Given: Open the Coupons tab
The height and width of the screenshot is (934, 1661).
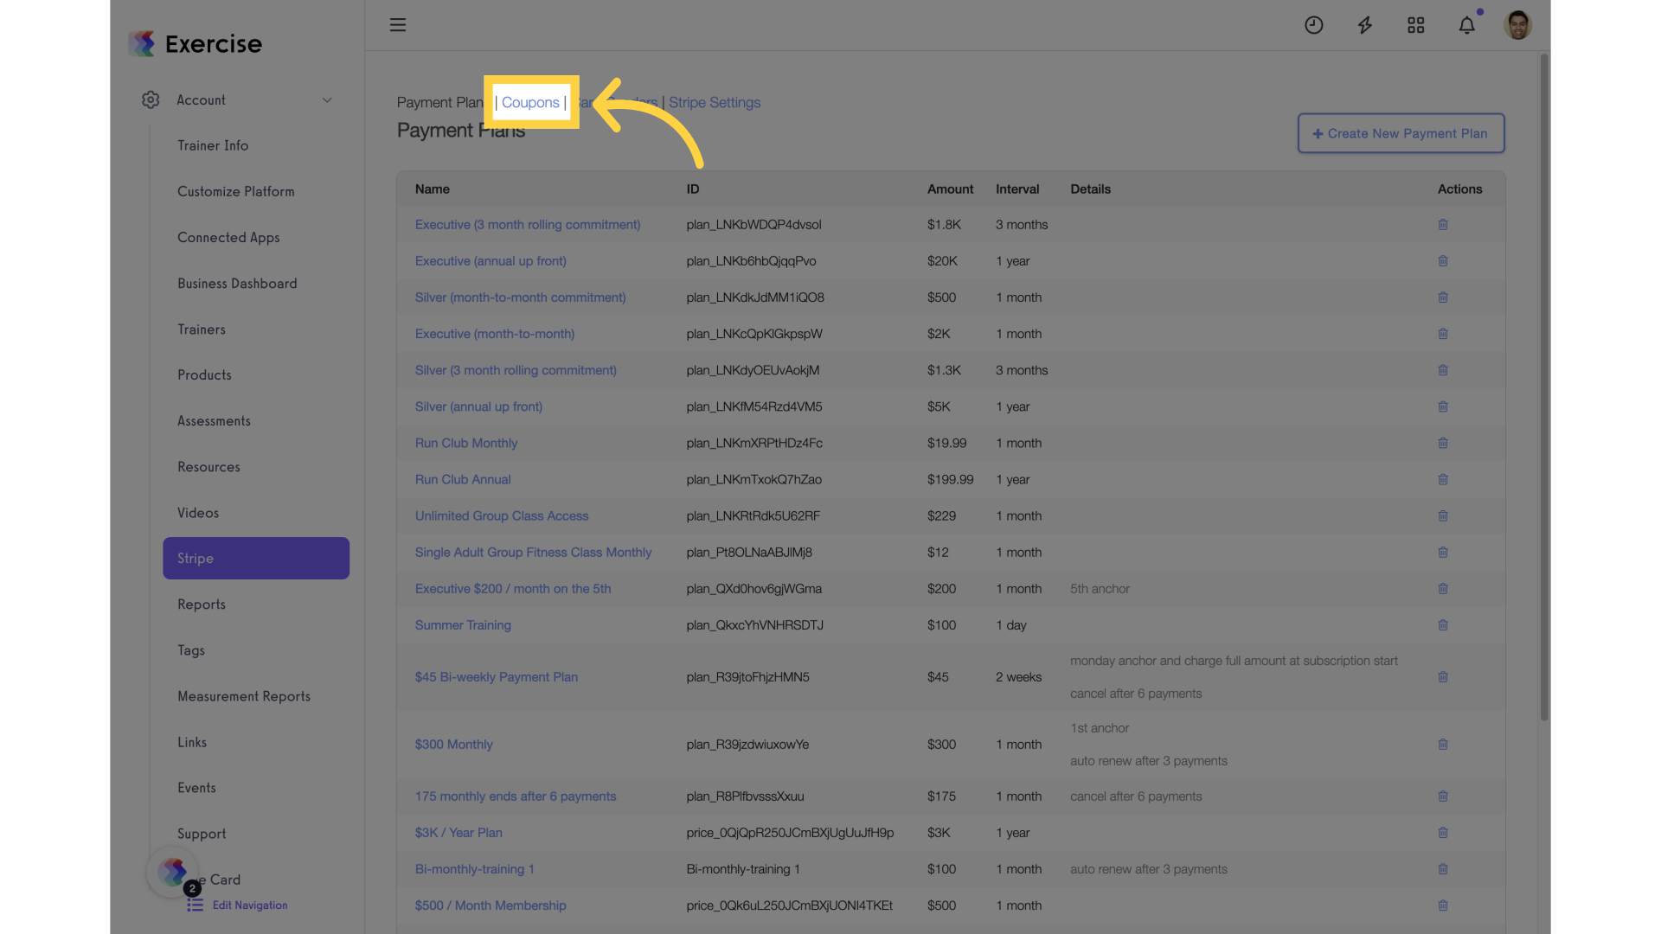Looking at the screenshot, I should pos(530,102).
